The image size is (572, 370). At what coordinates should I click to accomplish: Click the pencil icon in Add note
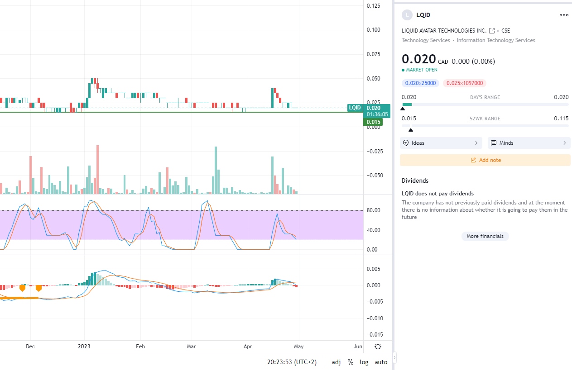tap(473, 160)
